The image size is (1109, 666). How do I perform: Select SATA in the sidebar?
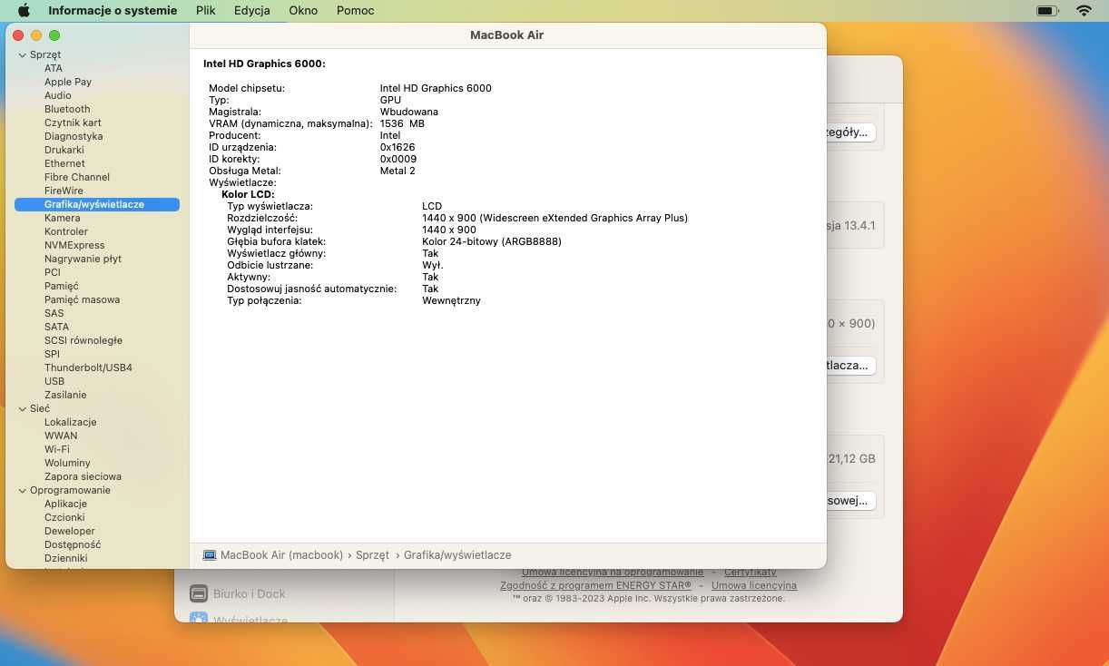pyautogui.click(x=56, y=327)
